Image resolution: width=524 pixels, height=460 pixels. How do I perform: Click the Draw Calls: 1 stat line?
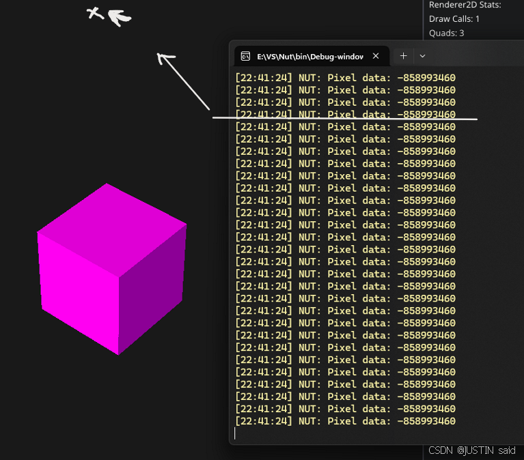[x=454, y=18]
